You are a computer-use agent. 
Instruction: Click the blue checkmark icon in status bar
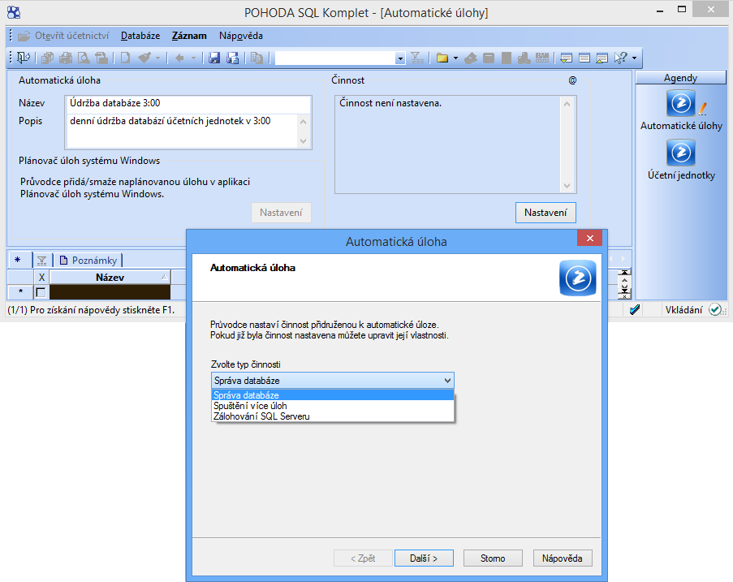pyautogui.click(x=634, y=309)
